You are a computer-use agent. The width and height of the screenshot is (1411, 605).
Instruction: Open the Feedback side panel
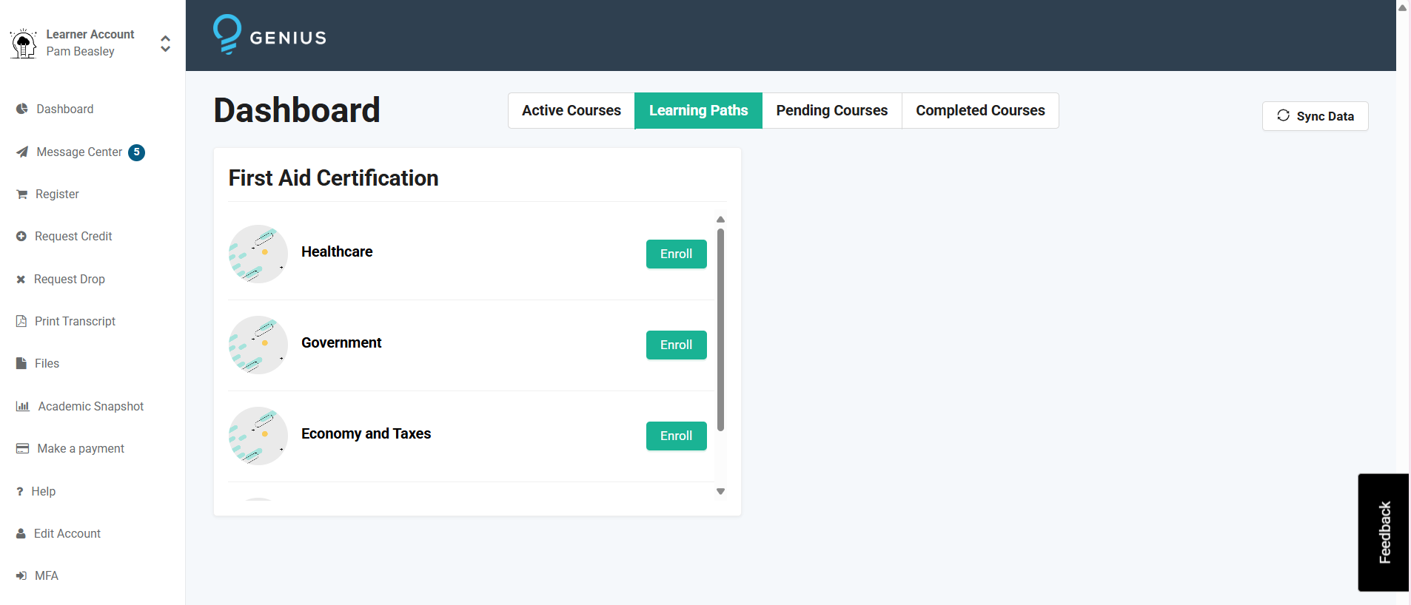pos(1383,532)
